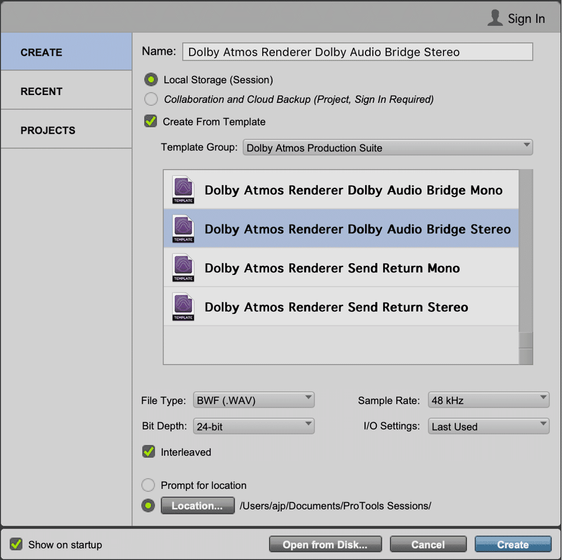Open the Template Group dropdown
This screenshot has height=560, width=562.
[387, 147]
